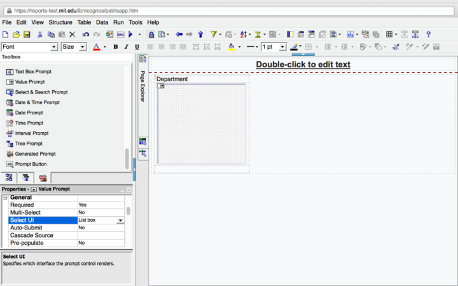This screenshot has height=286, width=458.
Task: Click Tree Prompt in the Toolbox
Action: tap(29, 144)
